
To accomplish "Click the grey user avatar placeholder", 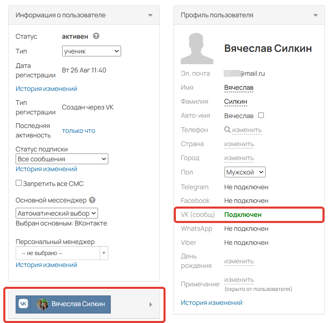I will pyautogui.click(x=197, y=49).
